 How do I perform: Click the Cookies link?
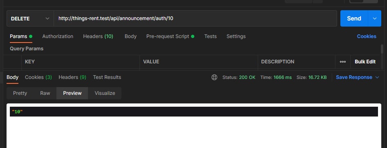click(367, 36)
